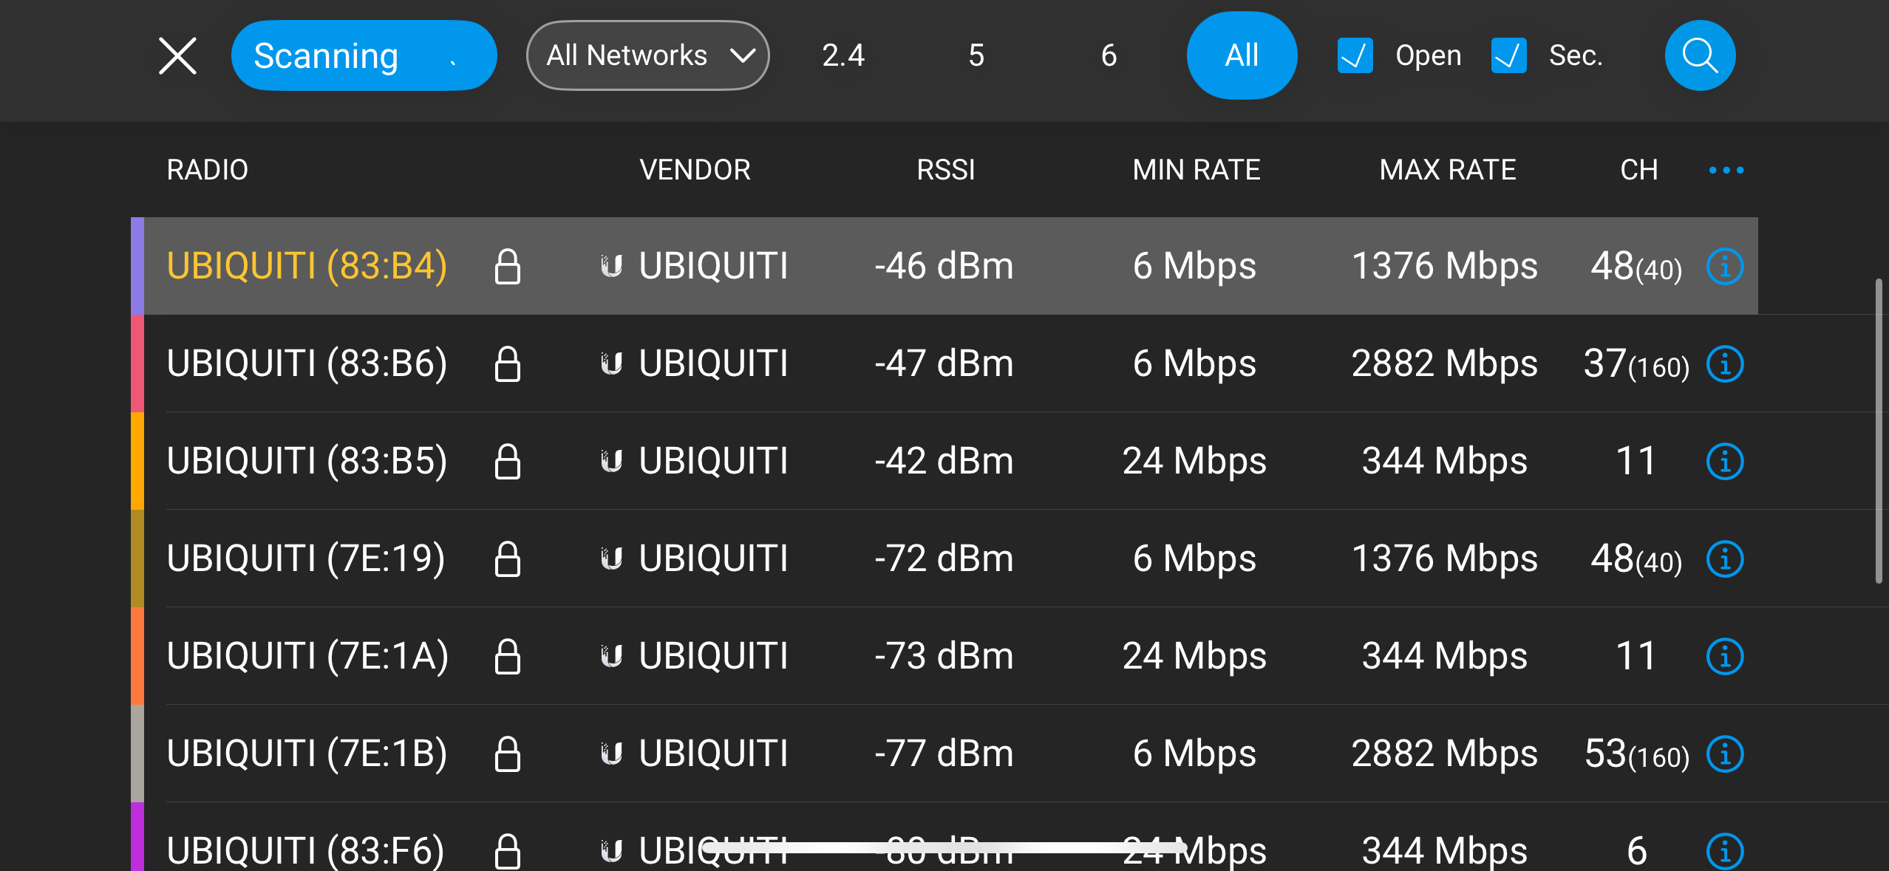Uncheck the Open networks checkbox
The width and height of the screenshot is (1889, 871).
[1354, 55]
